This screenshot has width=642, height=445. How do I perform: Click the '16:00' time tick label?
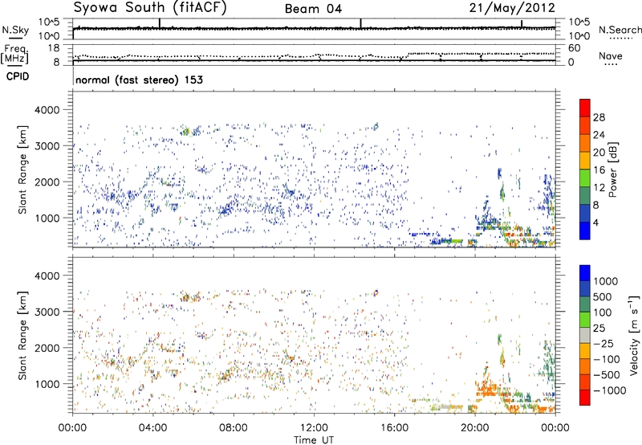pos(395,428)
